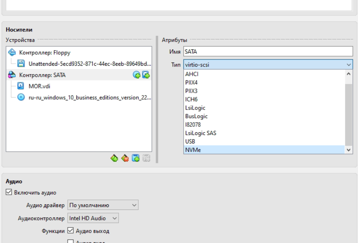Click the add controller icon below device list
This screenshot has width=358, height=243.
(115, 158)
